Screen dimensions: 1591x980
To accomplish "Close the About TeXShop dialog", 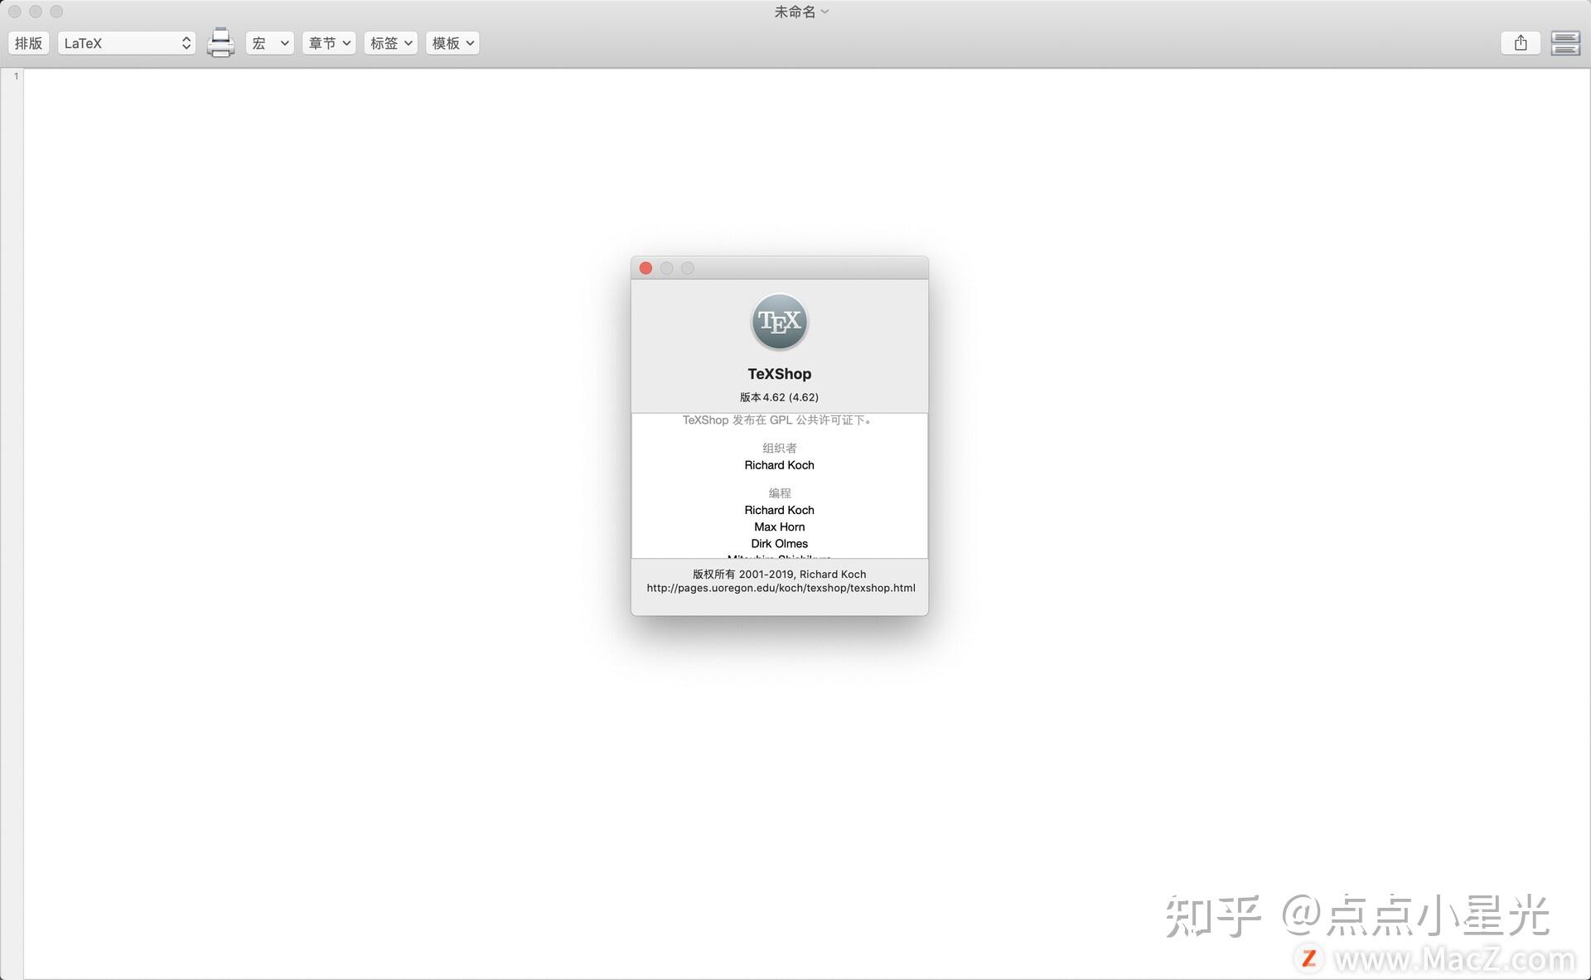I will (646, 268).
